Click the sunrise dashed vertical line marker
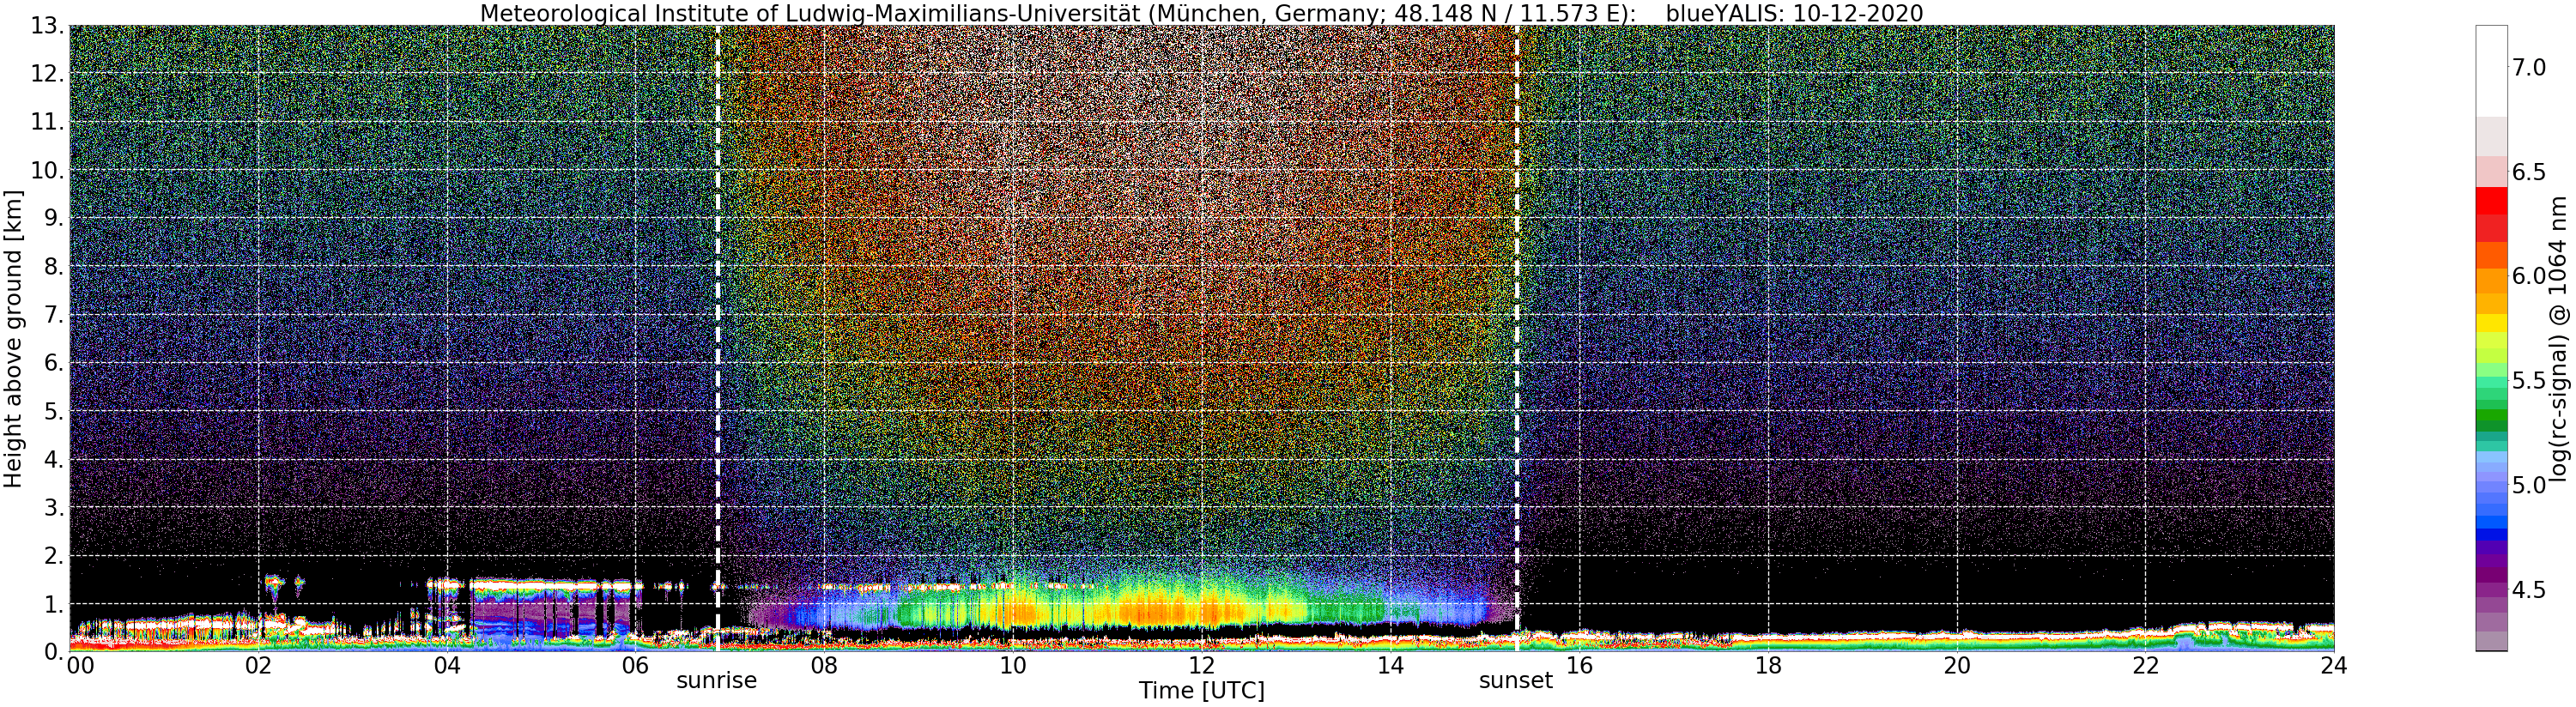2576x707 pixels. coord(717,338)
